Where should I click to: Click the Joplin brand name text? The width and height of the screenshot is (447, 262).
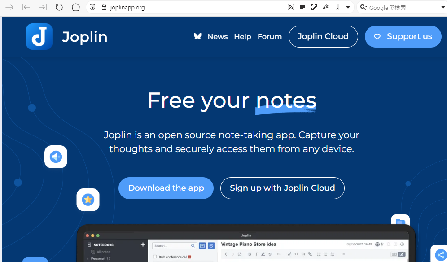click(85, 37)
